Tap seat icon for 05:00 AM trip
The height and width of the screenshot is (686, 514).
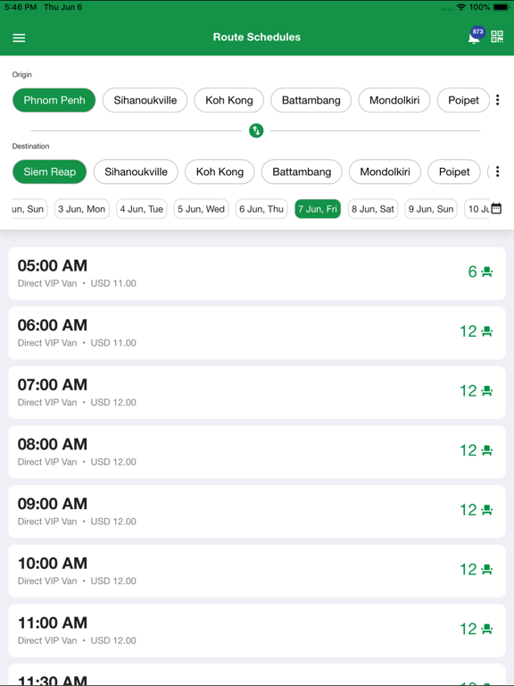pyautogui.click(x=487, y=272)
